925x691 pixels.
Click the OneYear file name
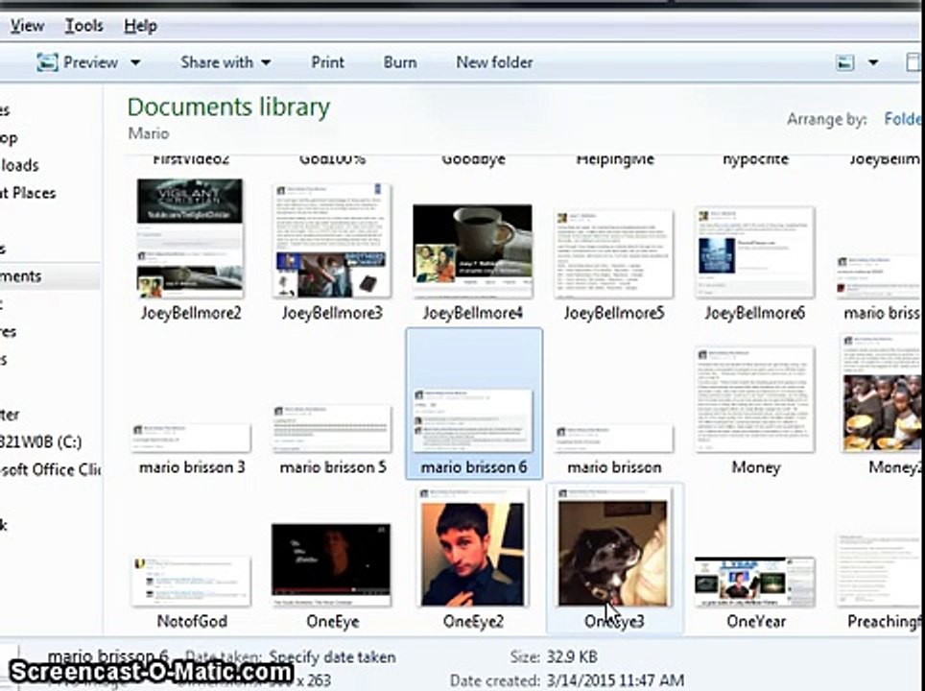[x=756, y=621]
